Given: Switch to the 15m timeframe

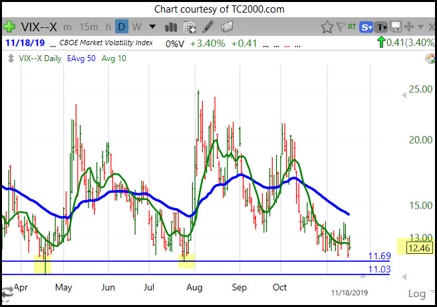Looking at the screenshot, I should point(88,27).
